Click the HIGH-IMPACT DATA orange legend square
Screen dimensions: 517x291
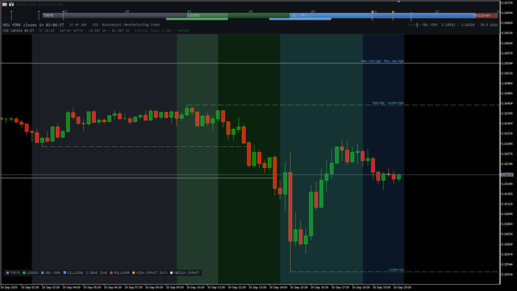pyautogui.click(x=134, y=273)
